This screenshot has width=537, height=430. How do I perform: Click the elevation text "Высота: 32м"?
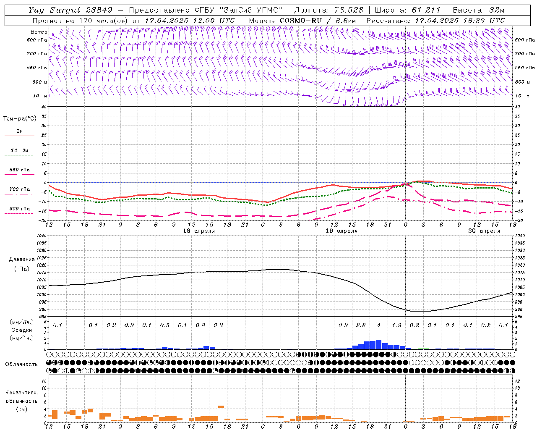click(478, 10)
